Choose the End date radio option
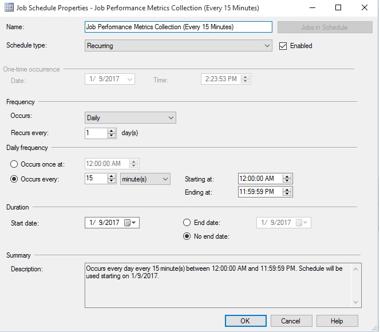 (x=187, y=223)
